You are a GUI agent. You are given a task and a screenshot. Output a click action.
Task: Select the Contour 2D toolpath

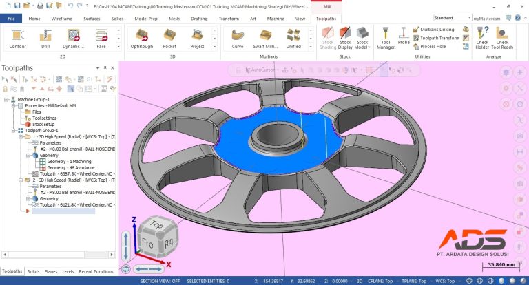click(17, 39)
